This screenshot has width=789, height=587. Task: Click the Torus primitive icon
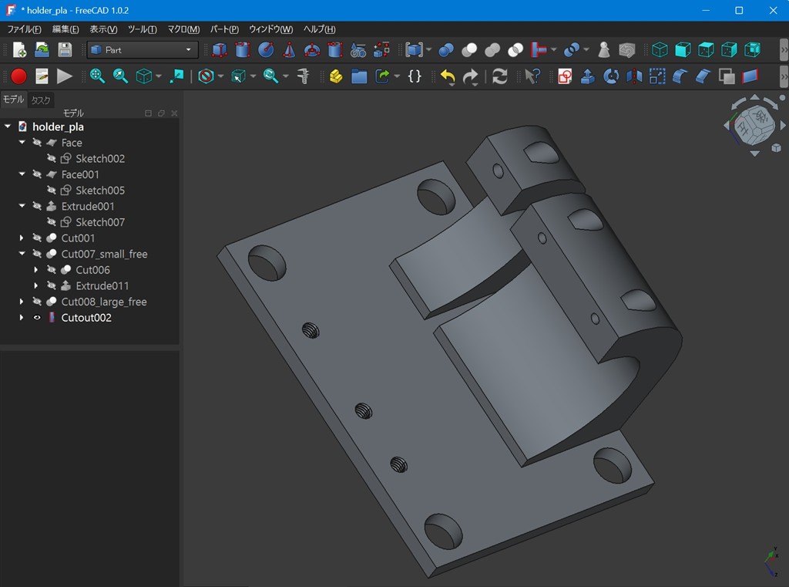point(312,50)
